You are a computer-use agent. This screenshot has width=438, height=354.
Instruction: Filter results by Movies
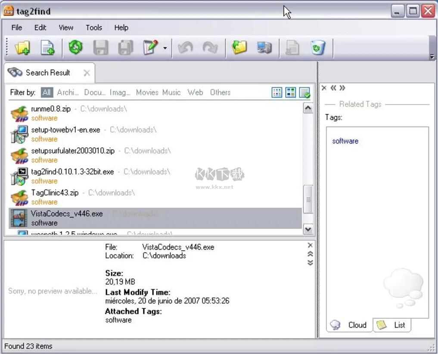click(x=147, y=92)
